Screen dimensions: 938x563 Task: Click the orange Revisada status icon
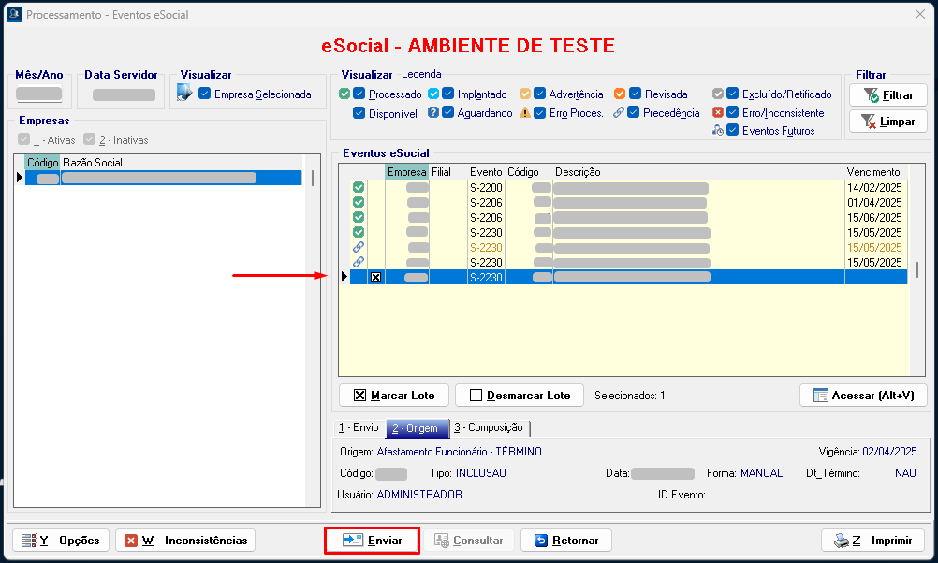[620, 94]
